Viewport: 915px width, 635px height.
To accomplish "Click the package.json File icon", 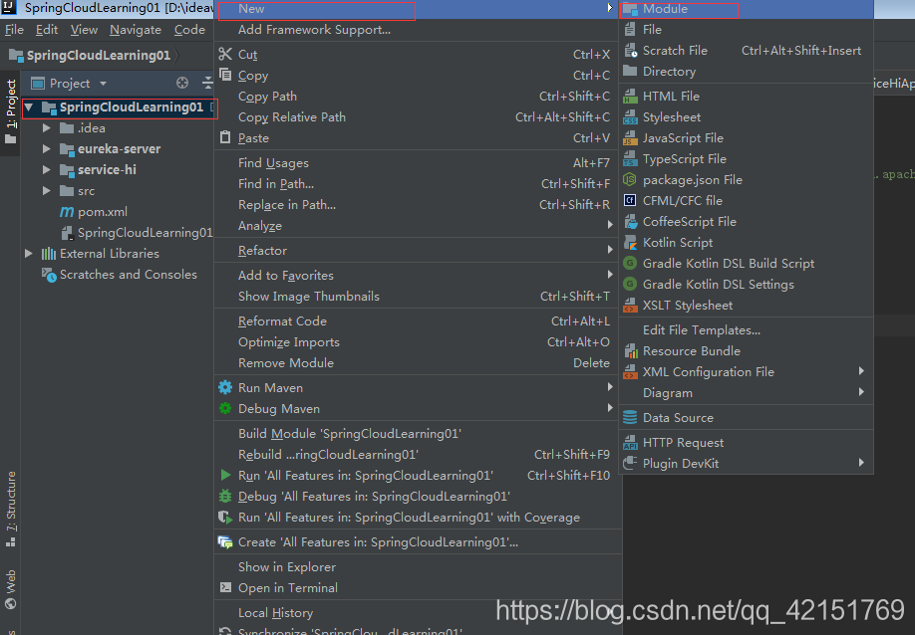I will pos(630,179).
